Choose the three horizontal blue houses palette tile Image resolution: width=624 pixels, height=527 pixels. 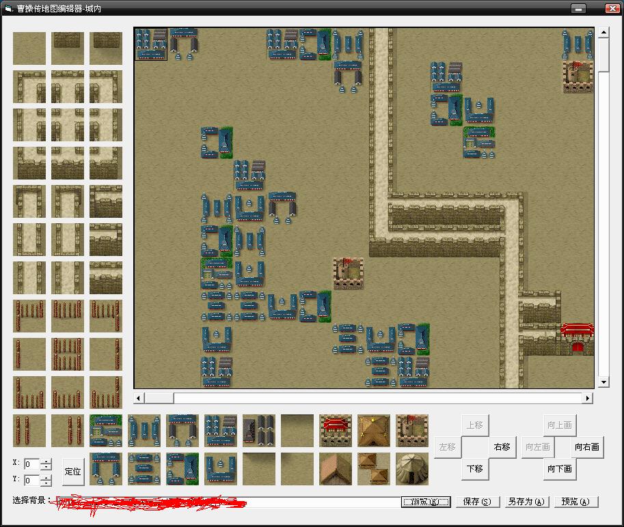point(144,469)
